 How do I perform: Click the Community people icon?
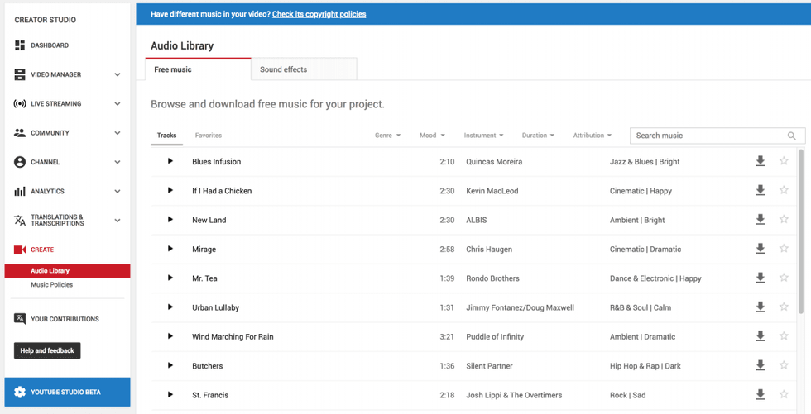click(20, 133)
